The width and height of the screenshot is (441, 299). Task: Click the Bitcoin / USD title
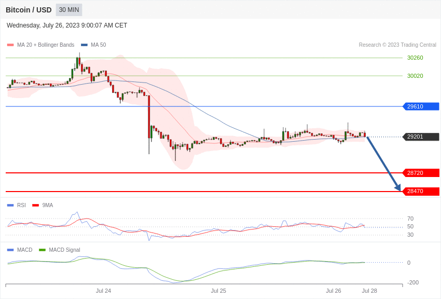tap(29, 10)
